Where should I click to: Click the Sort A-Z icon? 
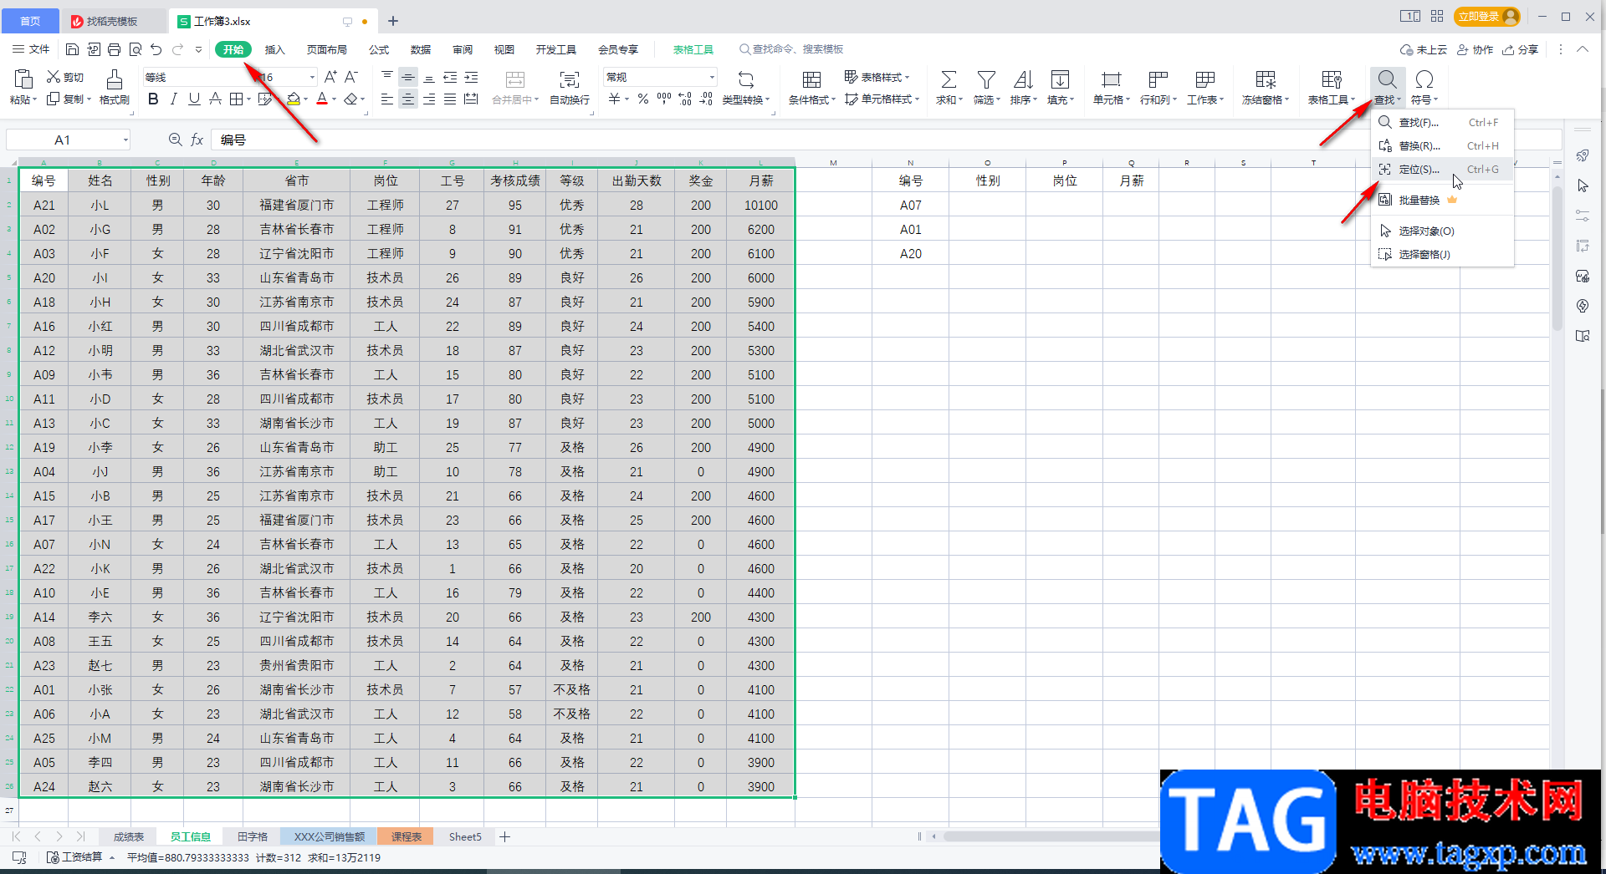point(1023,79)
